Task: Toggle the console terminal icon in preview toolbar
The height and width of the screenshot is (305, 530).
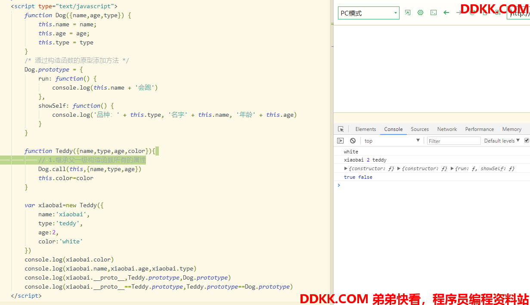Action: click(434, 13)
